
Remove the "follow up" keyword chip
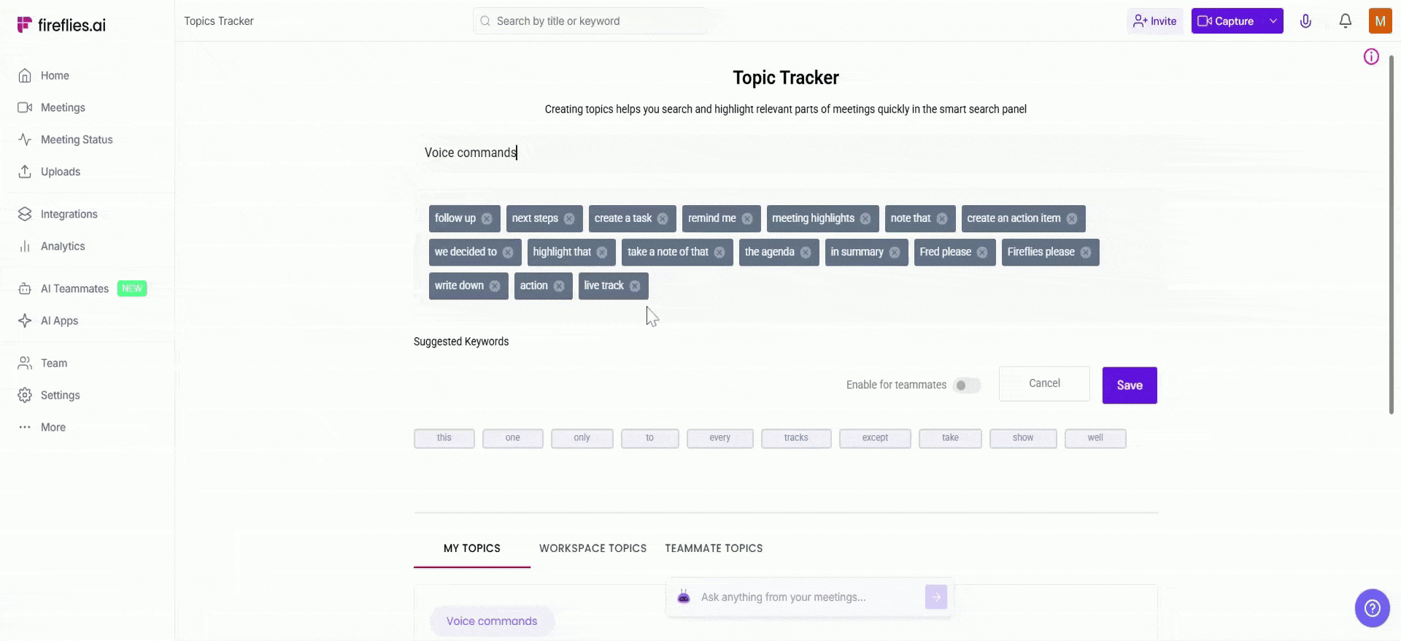(x=487, y=219)
